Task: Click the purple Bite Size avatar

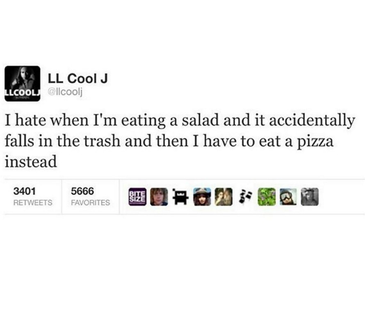Action: click(137, 196)
